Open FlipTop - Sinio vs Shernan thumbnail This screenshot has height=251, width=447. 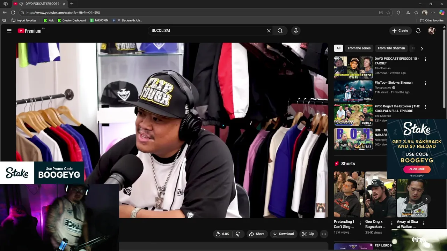pyautogui.click(x=353, y=91)
